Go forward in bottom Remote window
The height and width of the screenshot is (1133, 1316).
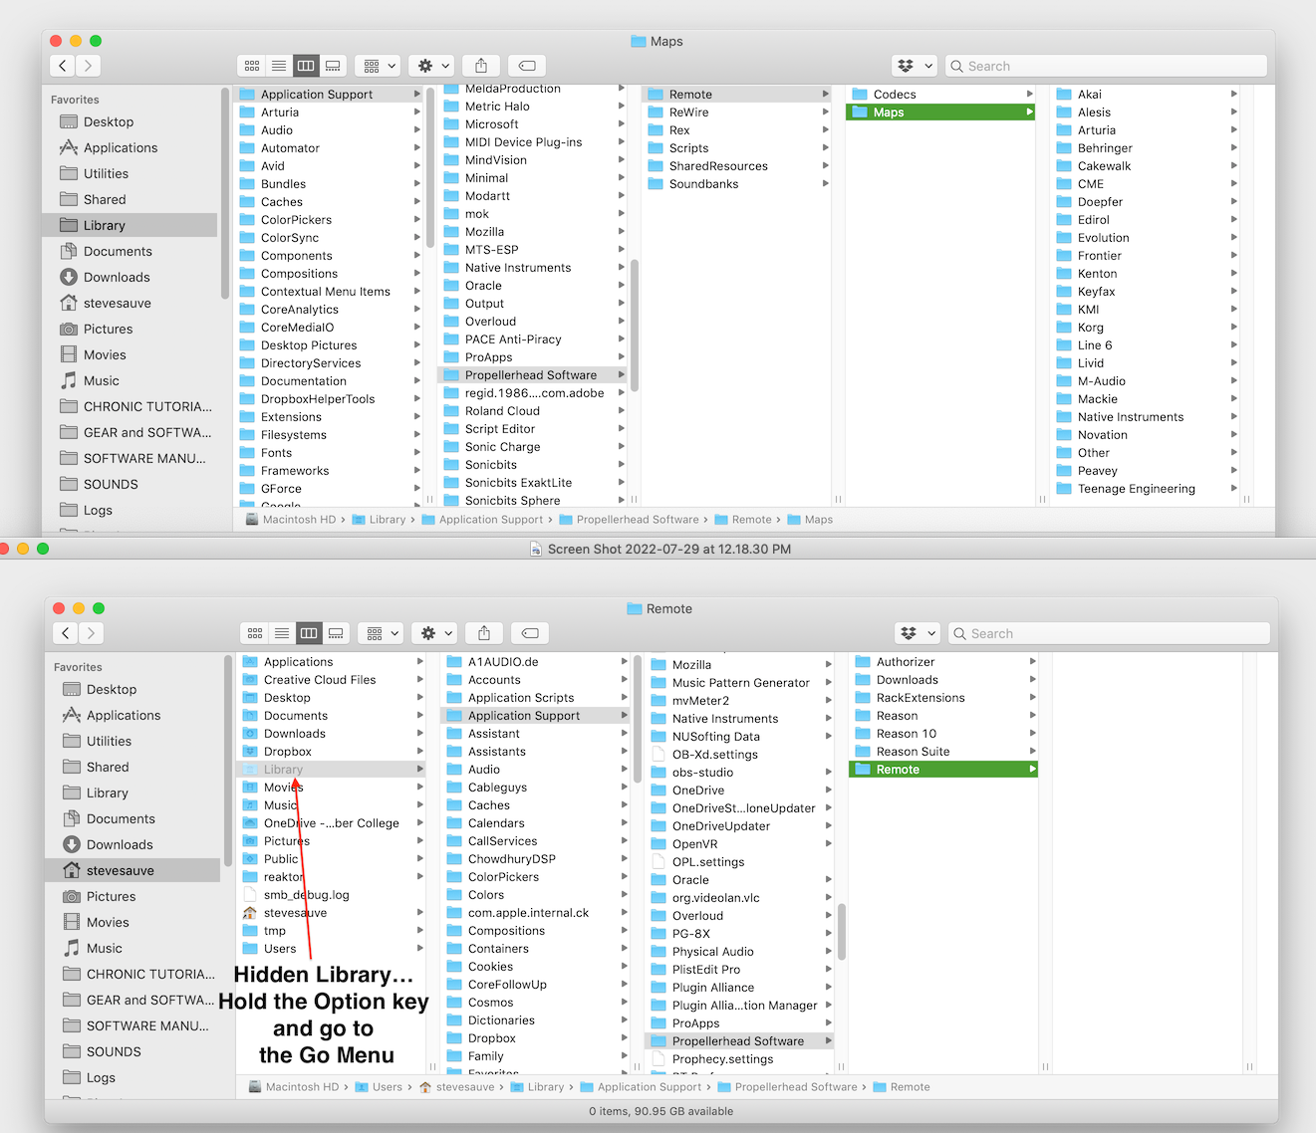[92, 633]
